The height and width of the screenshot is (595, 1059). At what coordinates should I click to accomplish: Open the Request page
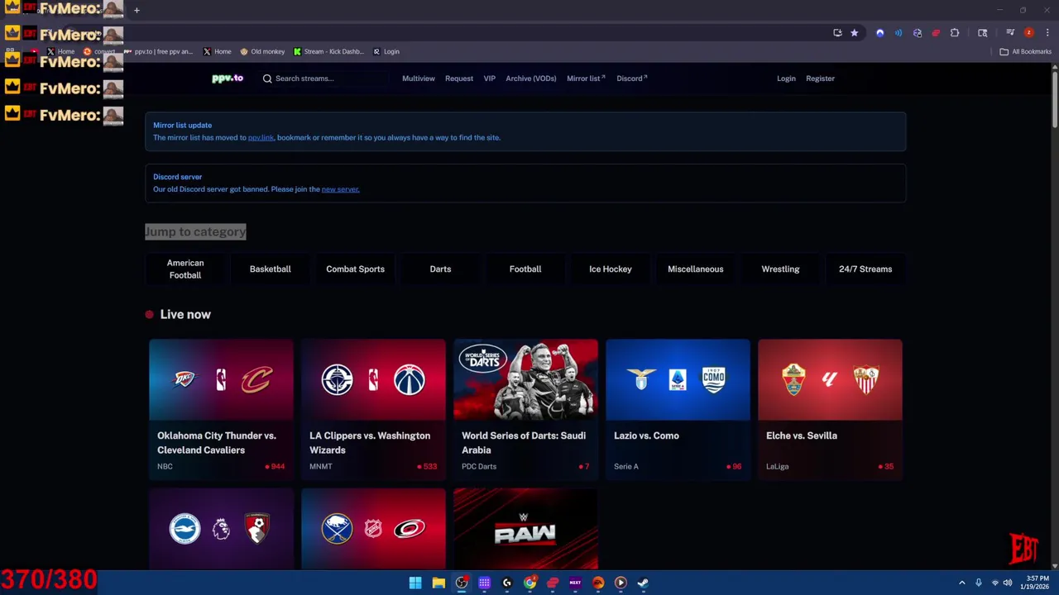pos(459,79)
